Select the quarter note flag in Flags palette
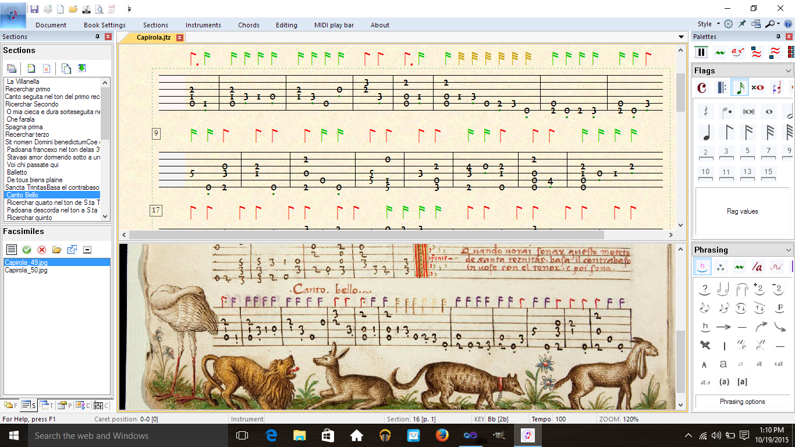Viewport: 795px width, 447px height. click(705, 132)
